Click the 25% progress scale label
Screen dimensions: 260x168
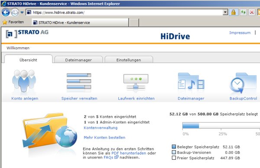[x=223, y=134]
